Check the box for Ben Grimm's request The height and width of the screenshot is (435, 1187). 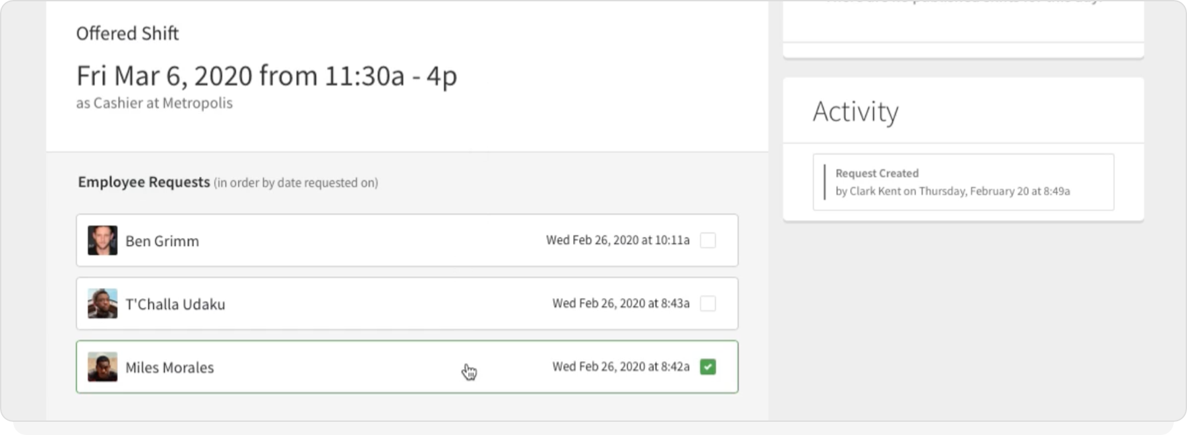point(708,241)
